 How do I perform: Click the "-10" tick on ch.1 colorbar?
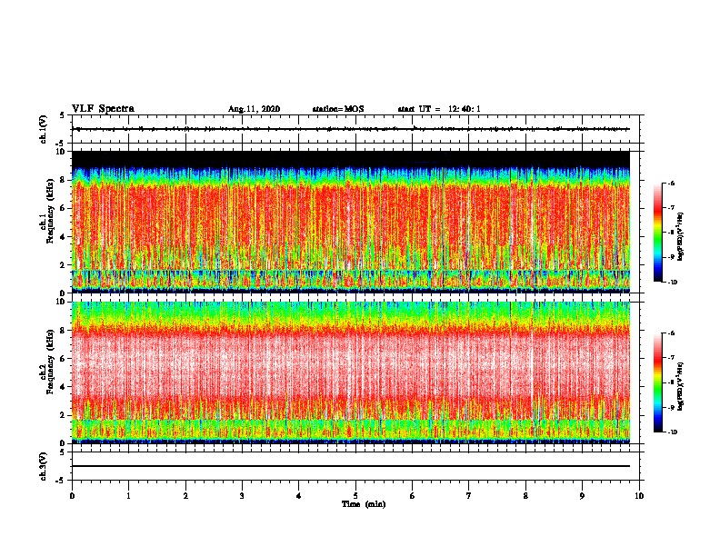(672, 283)
